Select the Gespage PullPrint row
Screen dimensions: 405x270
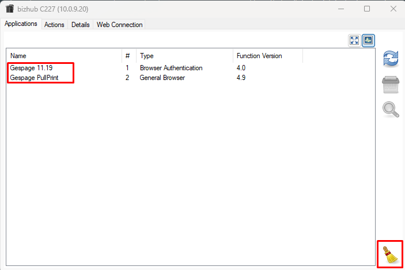[x=190, y=78]
